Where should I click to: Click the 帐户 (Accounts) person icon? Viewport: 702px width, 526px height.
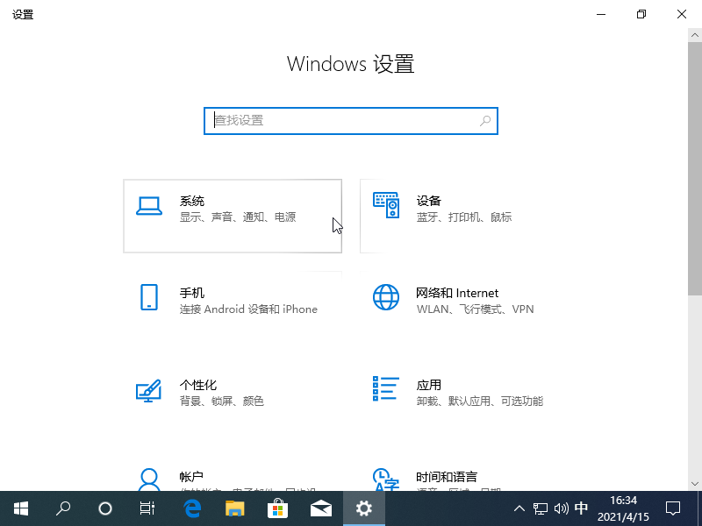[x=149, y=479]
